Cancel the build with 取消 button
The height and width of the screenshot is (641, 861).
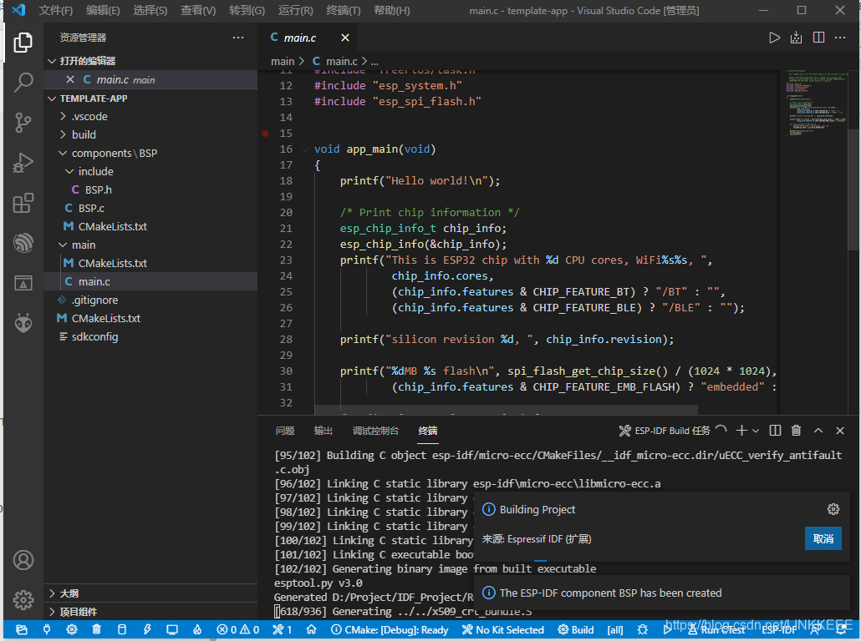[x=823, y=538]
